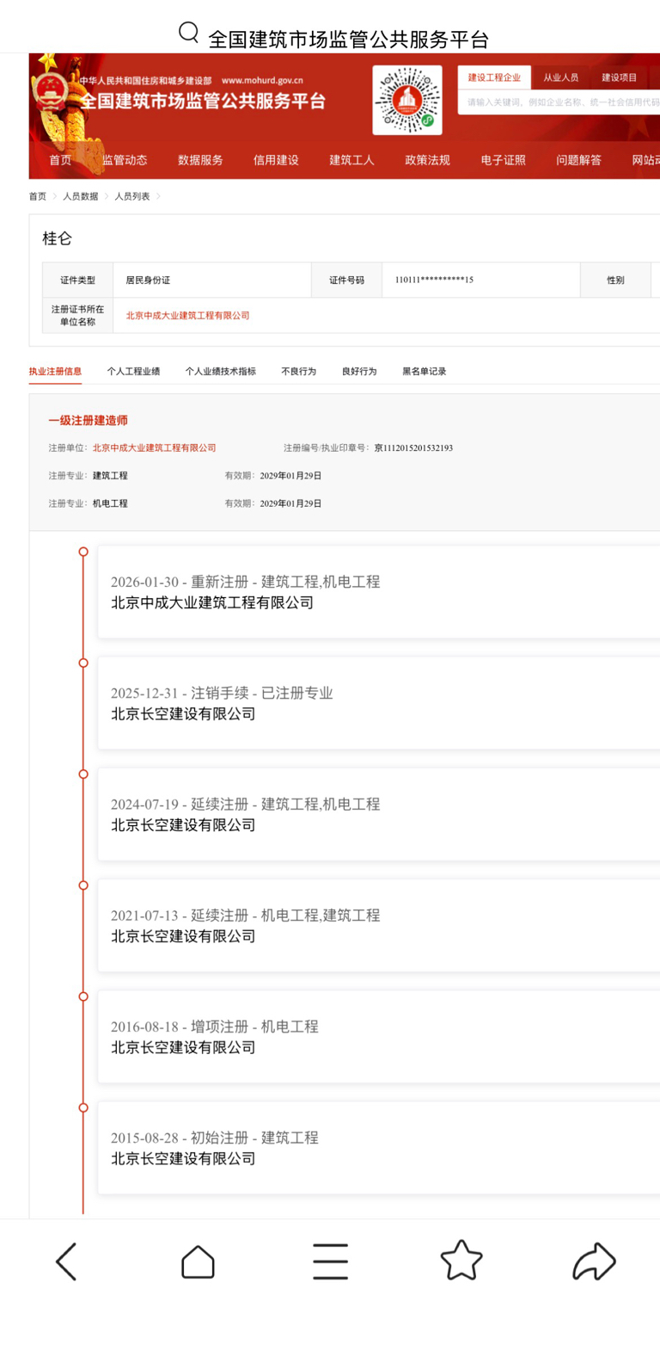Click the 机电工程 注册专业 value

(x=110, y=503)
